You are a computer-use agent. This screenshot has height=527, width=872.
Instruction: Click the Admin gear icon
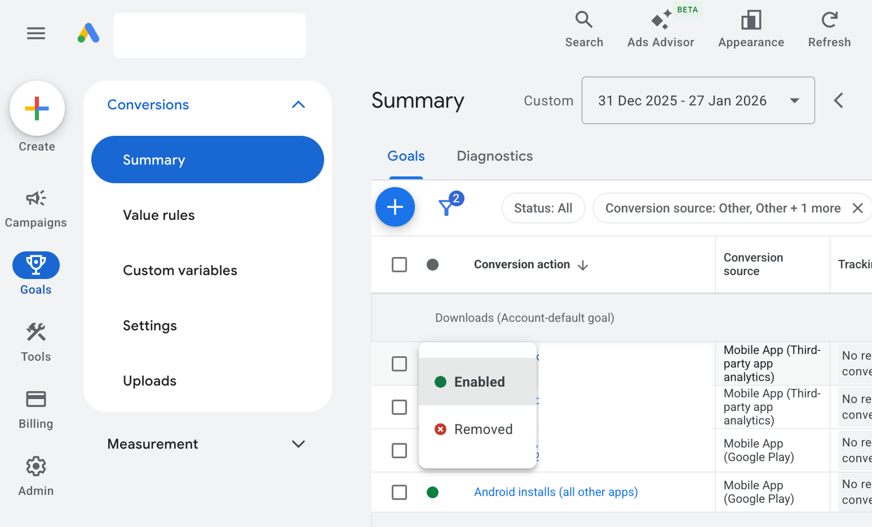pos(36,466)
